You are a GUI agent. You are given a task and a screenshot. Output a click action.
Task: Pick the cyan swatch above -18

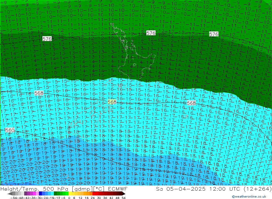(52, 193)
